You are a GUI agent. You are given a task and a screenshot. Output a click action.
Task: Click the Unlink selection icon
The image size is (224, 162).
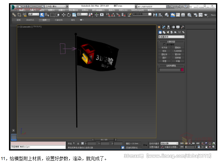19,15
